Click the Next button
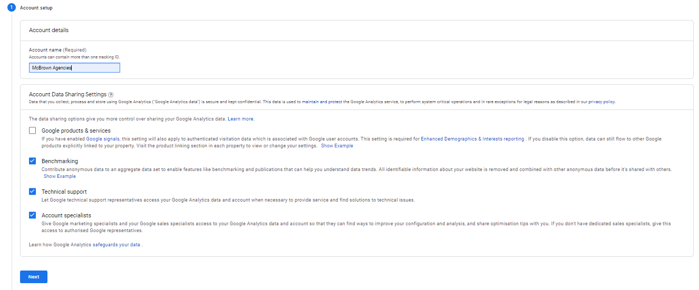The height and width of the screenshot is (290, 699). click(x=34, y=277)
